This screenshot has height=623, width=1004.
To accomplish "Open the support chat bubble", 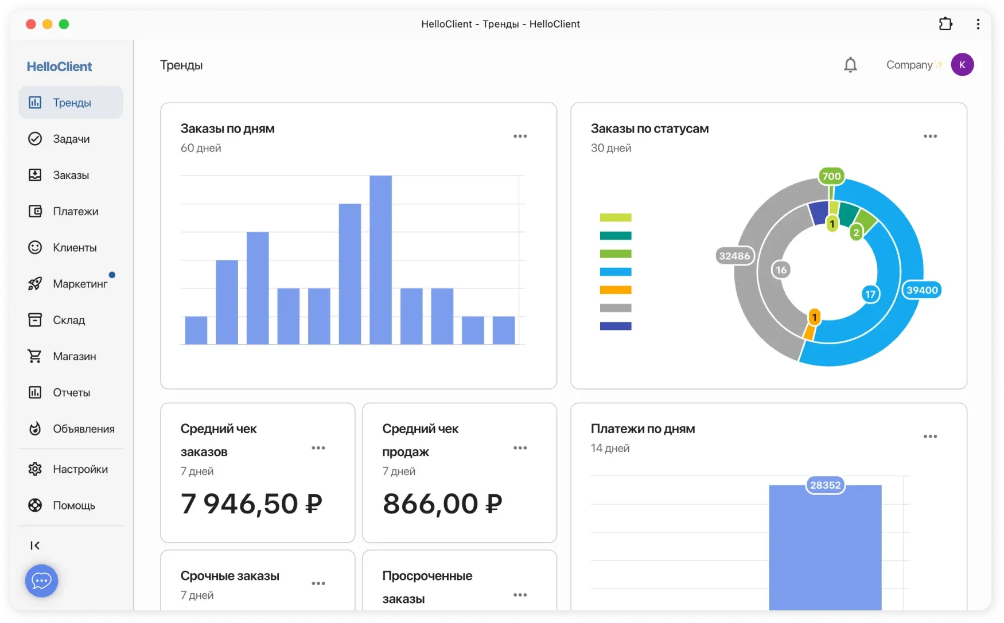I will coord(41,581).
